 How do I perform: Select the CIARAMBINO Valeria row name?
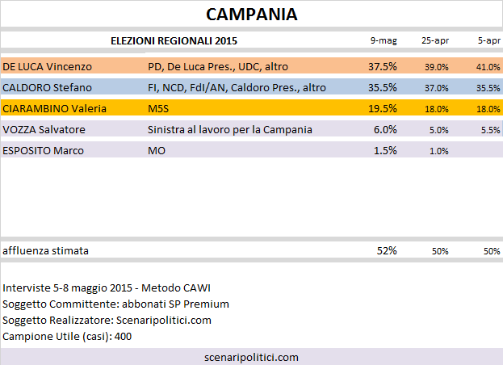point(55,109)
